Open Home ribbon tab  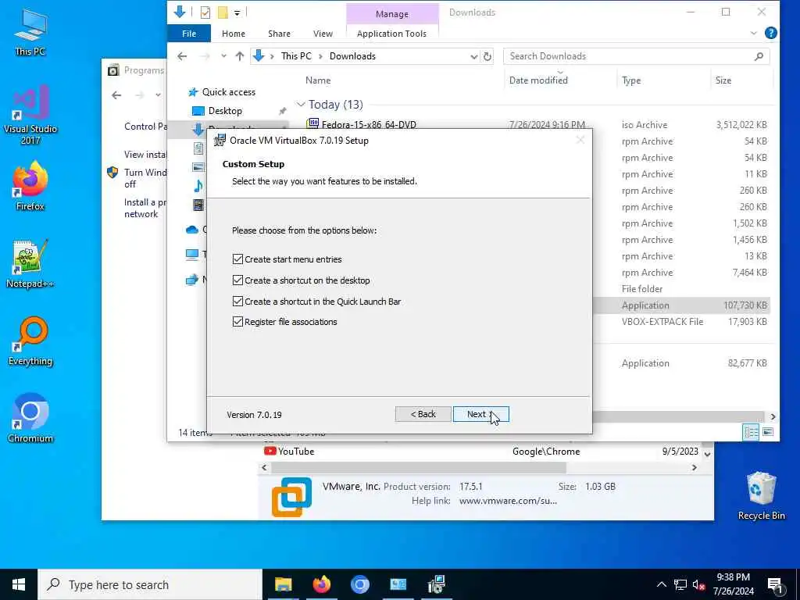click(x=233, y=34)
